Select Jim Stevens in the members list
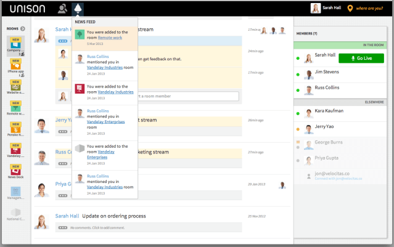 (327, 72)
